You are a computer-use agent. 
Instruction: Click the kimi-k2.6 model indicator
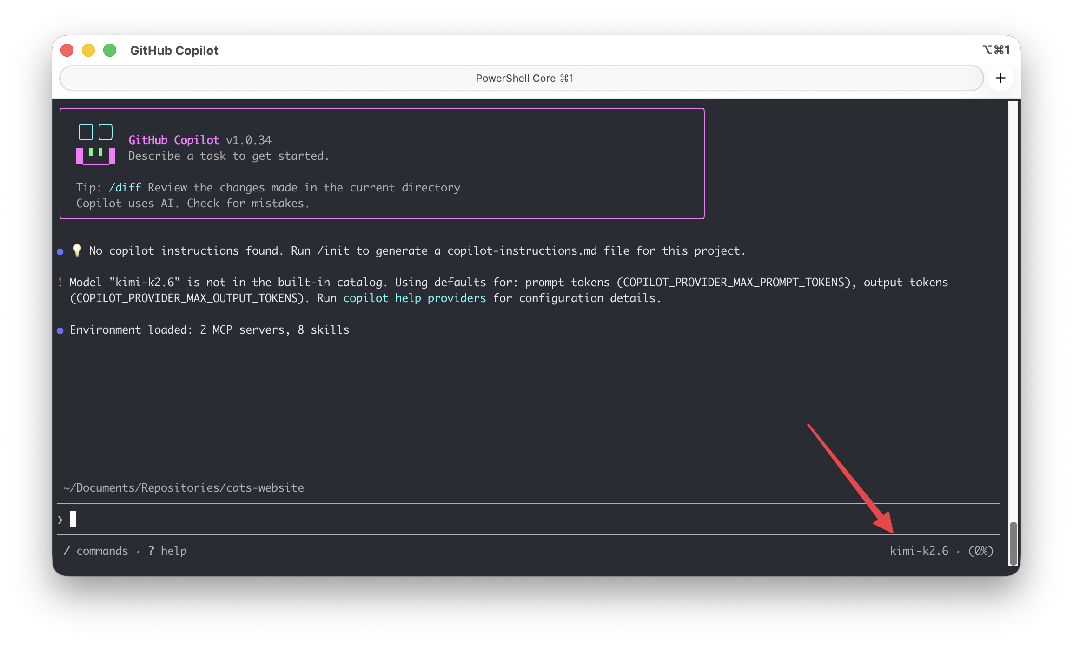(919, 551)
